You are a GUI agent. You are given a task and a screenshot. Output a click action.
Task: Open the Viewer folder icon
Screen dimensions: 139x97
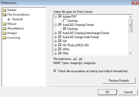4,10
